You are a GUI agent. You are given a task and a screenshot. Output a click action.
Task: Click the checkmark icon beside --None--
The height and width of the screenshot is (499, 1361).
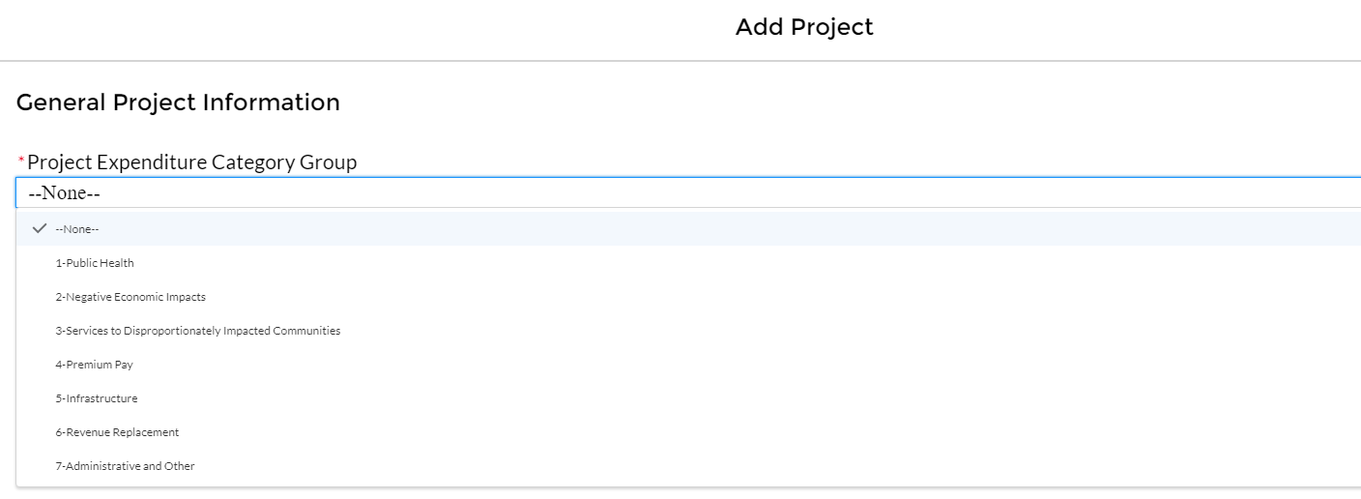coord(40,229)
